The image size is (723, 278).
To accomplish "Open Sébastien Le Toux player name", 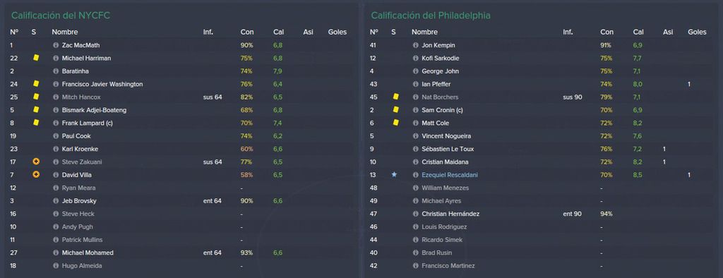I will coord(448,149).
